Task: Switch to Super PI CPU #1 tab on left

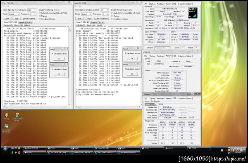Action: tap(25, 23)
